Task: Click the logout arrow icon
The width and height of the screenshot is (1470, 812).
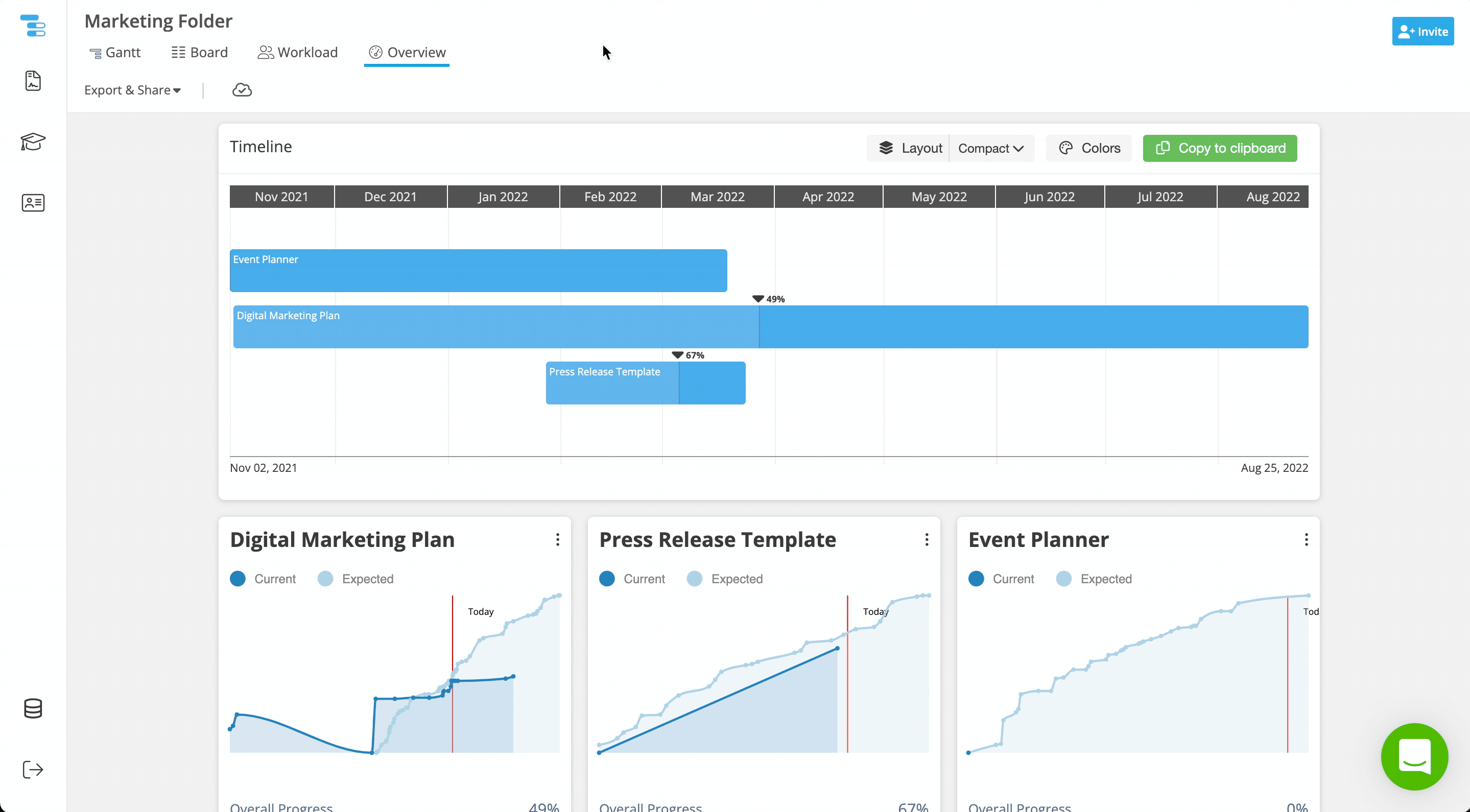Action: [x=33, y=769]
